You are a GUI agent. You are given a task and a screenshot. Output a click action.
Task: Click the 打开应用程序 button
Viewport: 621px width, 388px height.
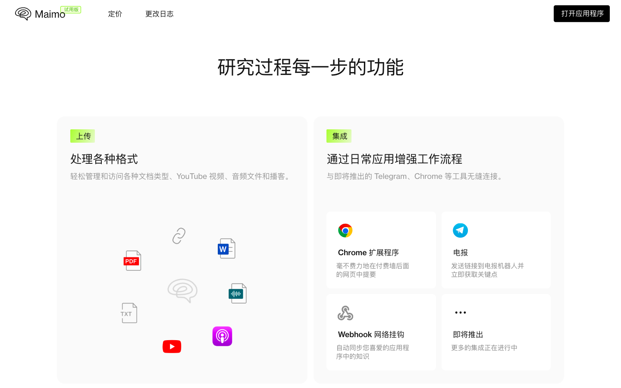[x=582, y=14]
